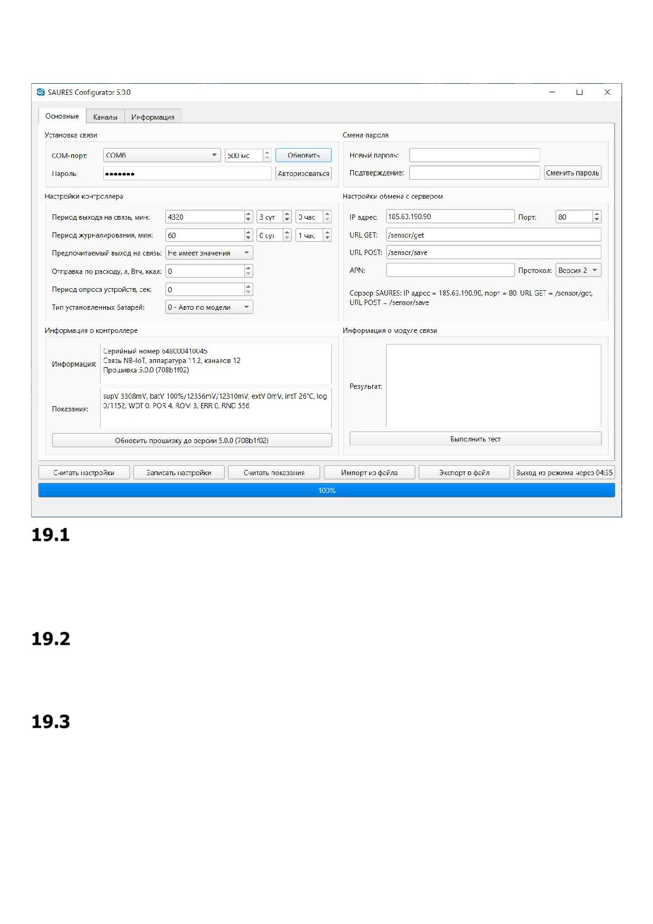Click the Выполнить тест button

(x=476, y=439)
